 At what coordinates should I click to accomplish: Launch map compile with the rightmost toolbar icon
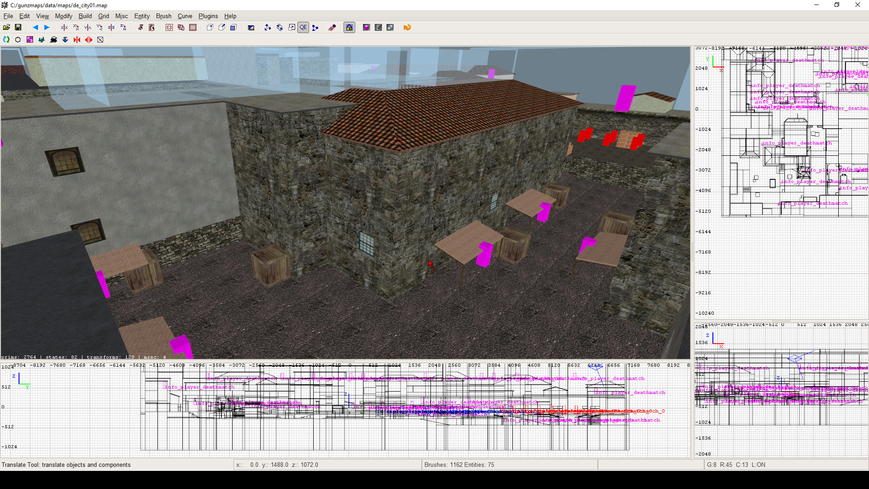point(407,27)
